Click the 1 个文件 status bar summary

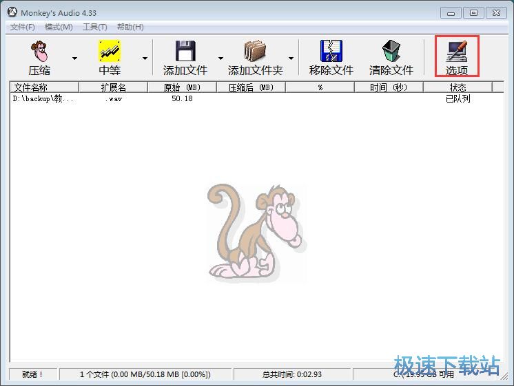click(x=145, y=374)
